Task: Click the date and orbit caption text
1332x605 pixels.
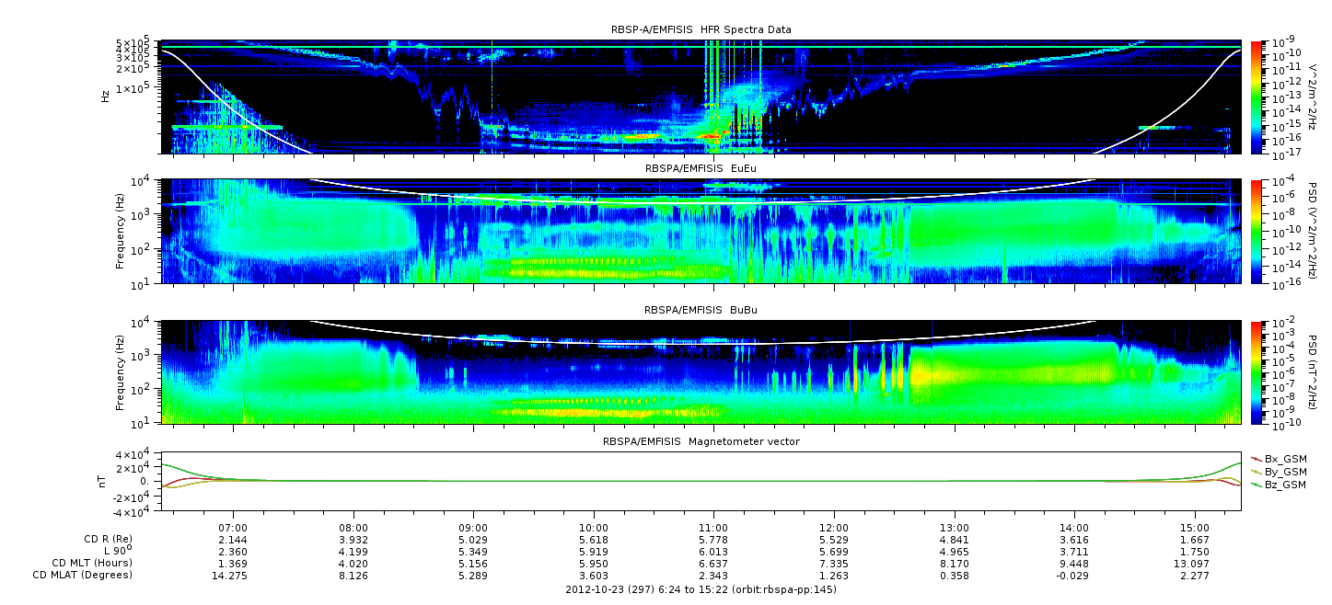Action: [x=701, y=588]
